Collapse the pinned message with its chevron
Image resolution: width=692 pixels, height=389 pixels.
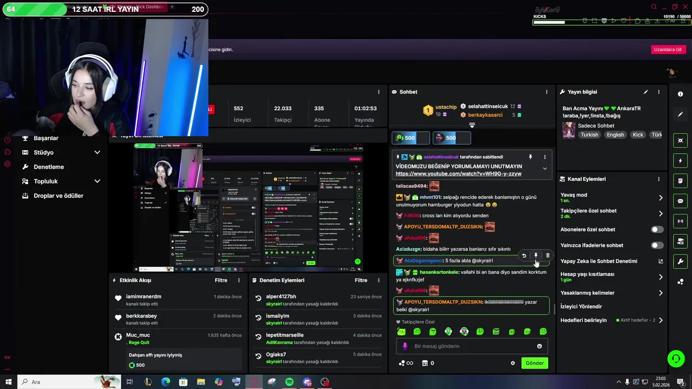click(544, 169)
